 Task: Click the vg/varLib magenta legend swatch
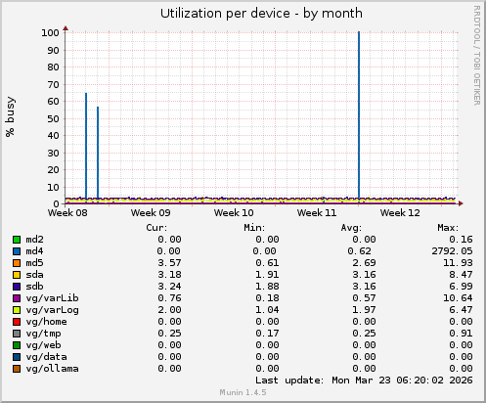(x=17, y=298)
